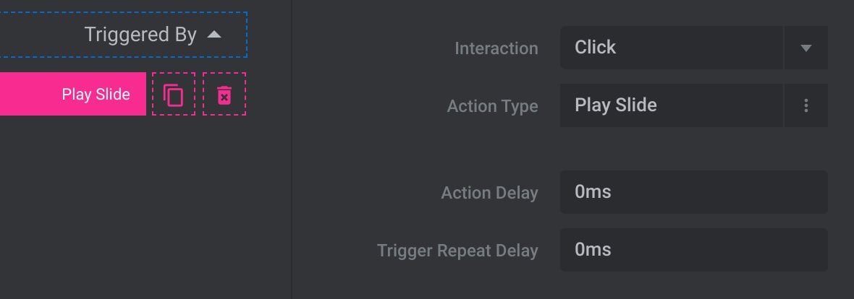Click the divider between action list and settings
854x299 pixels.
(292, 149)
